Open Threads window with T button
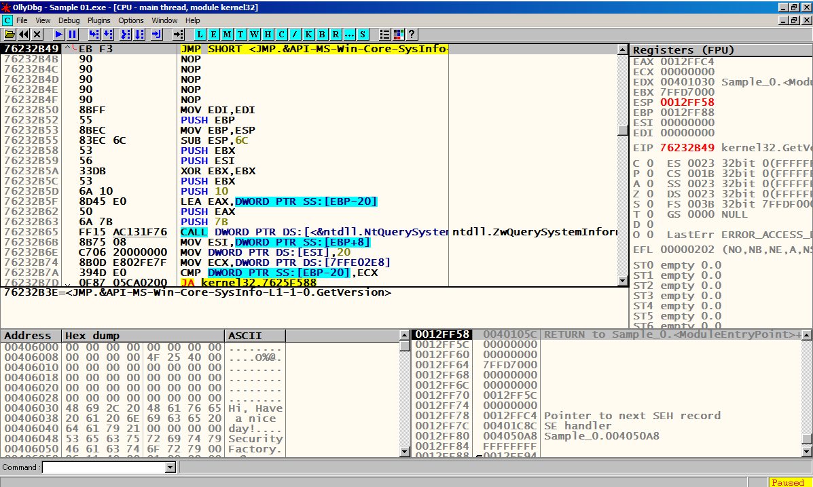813x487 pixels. pos(240,34)
